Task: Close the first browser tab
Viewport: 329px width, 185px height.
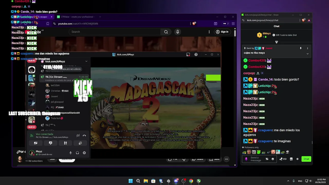Action: 51,17
